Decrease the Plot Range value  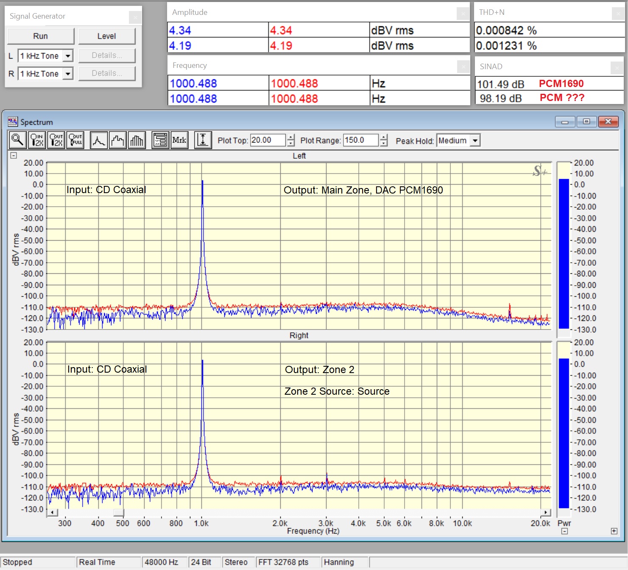click(x=384, y=143)
